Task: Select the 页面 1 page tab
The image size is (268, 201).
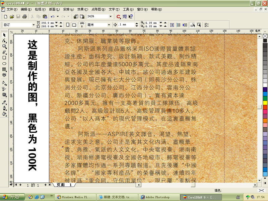Action: click(64, 185)
